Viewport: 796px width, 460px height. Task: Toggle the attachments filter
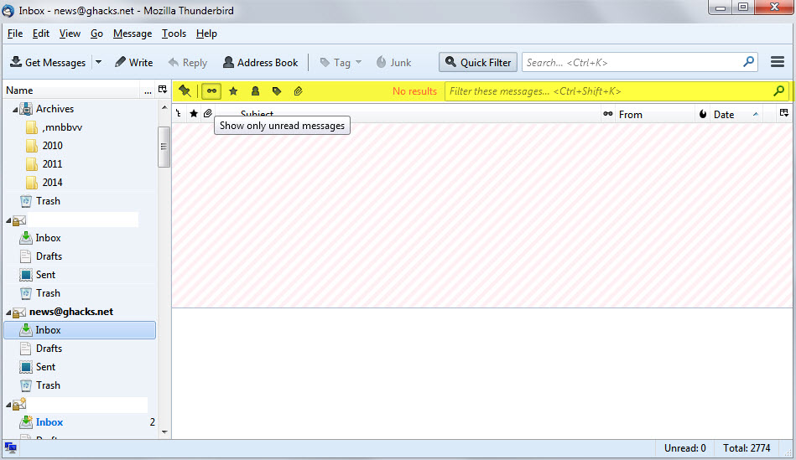299,91
